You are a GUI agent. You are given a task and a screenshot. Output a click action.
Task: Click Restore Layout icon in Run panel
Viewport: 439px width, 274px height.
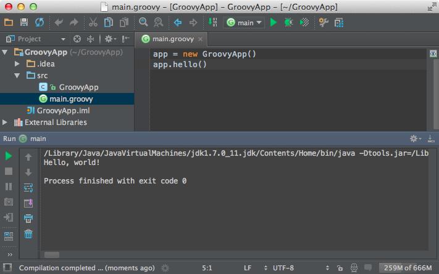coord(9,236)
